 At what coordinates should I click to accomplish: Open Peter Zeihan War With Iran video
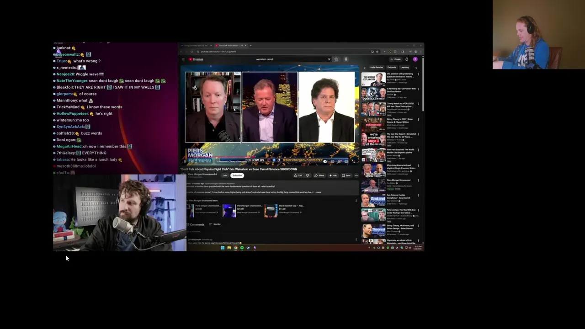(x=373, y=215)
